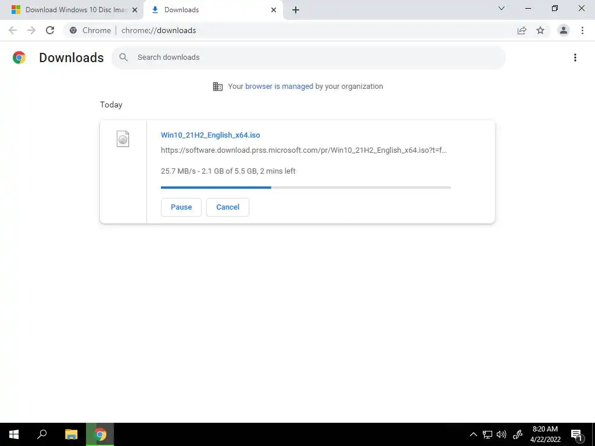The height and width of the screenshot is (446, 595).
Task: Open the Chrome profile avatar
Action: (564, 30)
